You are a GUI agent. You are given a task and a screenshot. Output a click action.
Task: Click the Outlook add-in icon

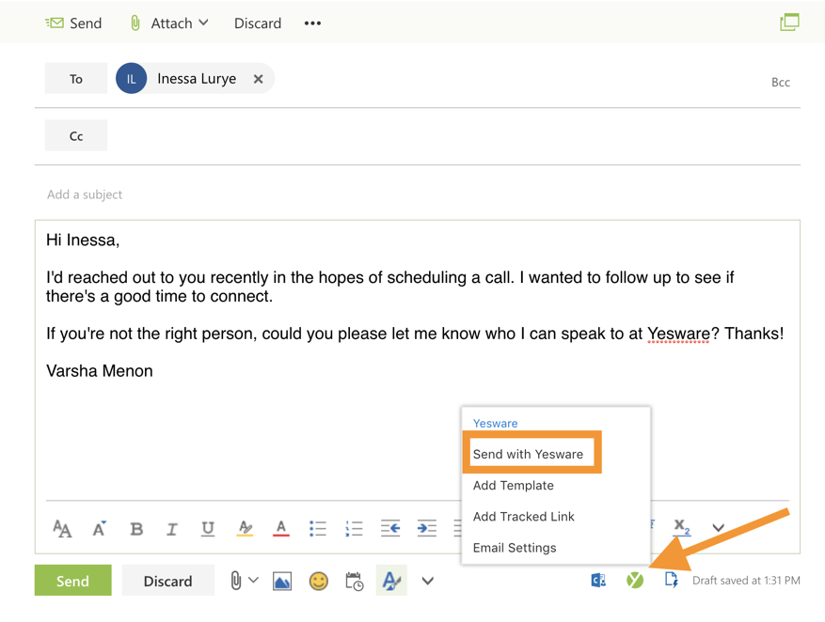coord(598,581)
